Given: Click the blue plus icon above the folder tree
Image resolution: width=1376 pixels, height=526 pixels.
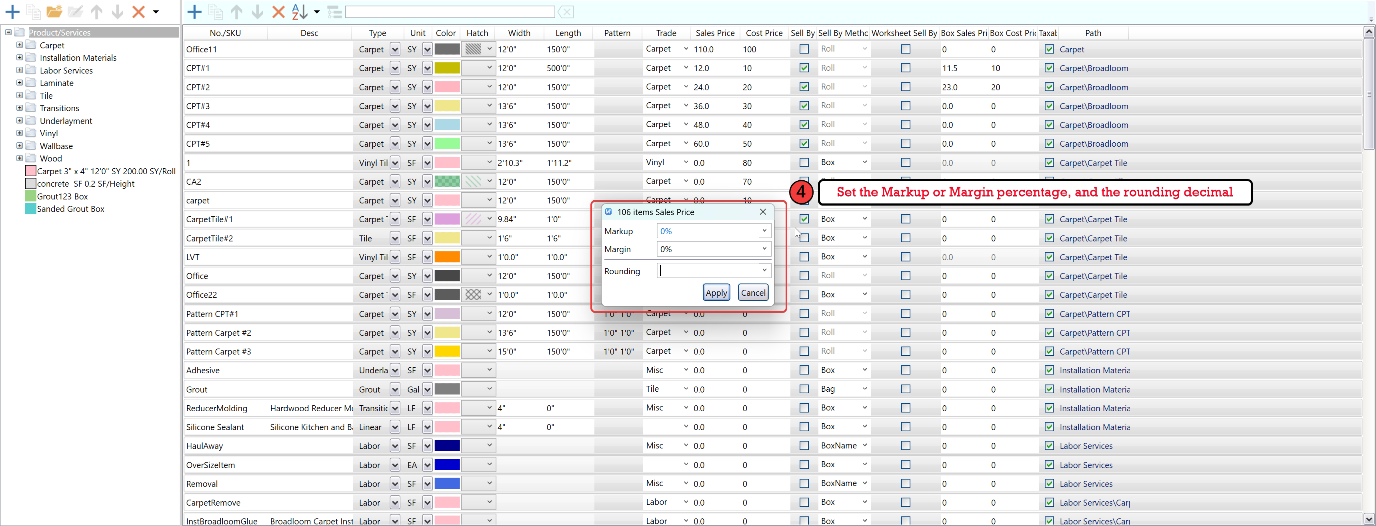Looking at the screenshot, I should (12, 11).
